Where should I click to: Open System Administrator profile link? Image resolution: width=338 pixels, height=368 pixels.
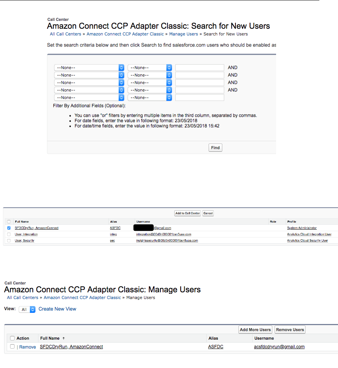pos(302,228)
